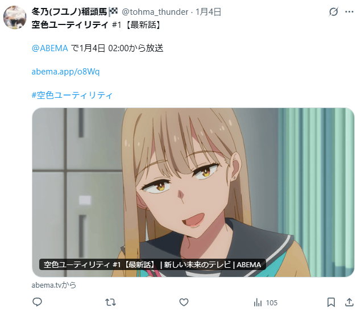
Task: Open view analytics bar chart icon
Action: (258, 302)
